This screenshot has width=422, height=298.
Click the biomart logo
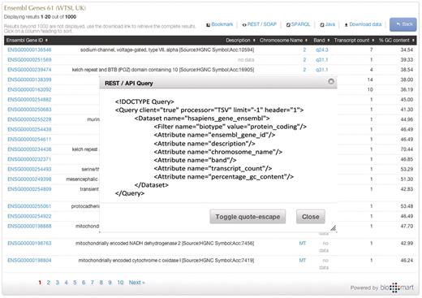click(x=397, y=287)
